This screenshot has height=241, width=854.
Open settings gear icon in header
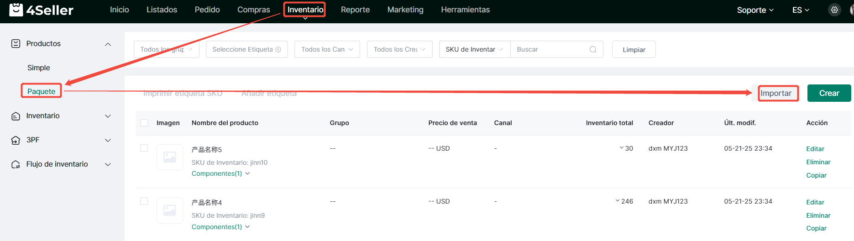click(834, 10)
